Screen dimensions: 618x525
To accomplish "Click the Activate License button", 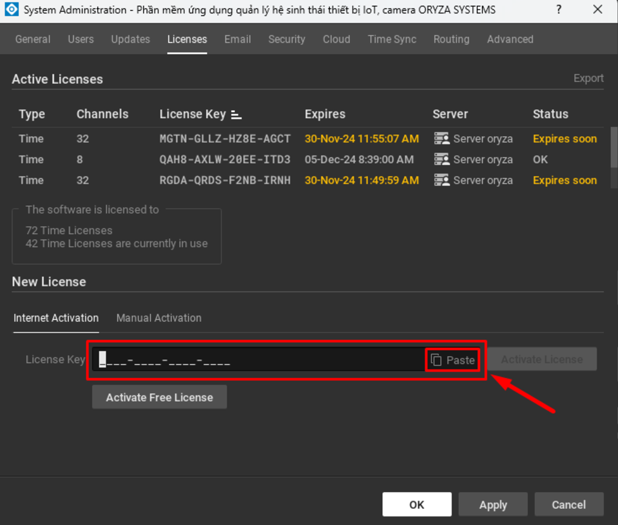I will pyautogui.click(x=542, y=359).
